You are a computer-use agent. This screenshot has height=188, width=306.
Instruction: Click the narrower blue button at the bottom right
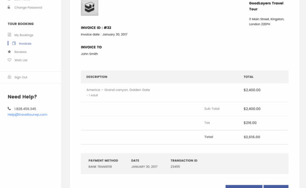click(x=276, y=186)
